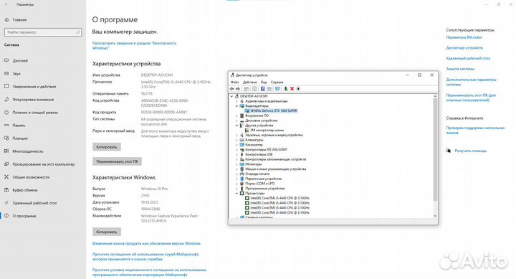The image size is (516, 279).
Task: Open Файл menu in Device Manager
Action: [234, 82]
